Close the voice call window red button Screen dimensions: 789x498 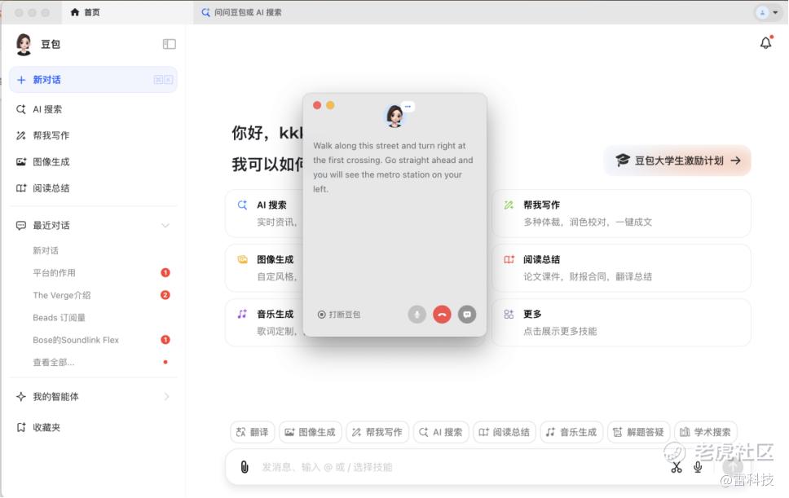317,105
